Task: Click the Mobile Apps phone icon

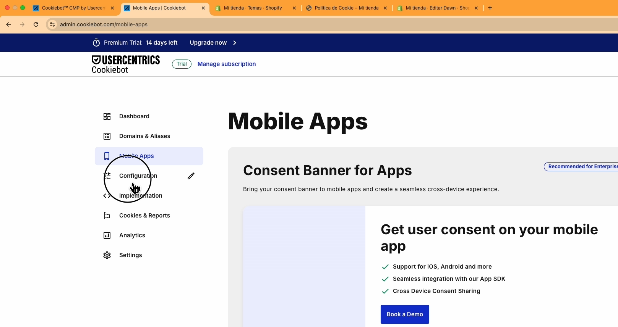Action: (x=107, y=156)
